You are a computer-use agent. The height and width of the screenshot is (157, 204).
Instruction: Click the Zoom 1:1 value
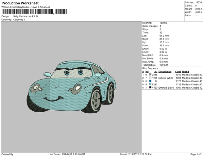(x=198, y=16)
